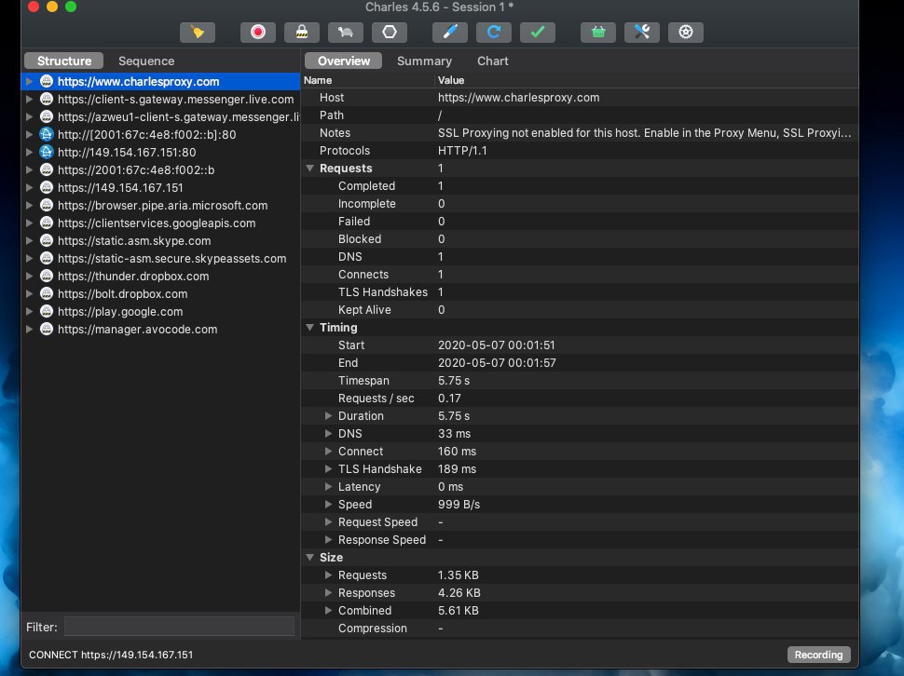Expand the DNS timing row

pyautogui.click(x=328, y=434)
